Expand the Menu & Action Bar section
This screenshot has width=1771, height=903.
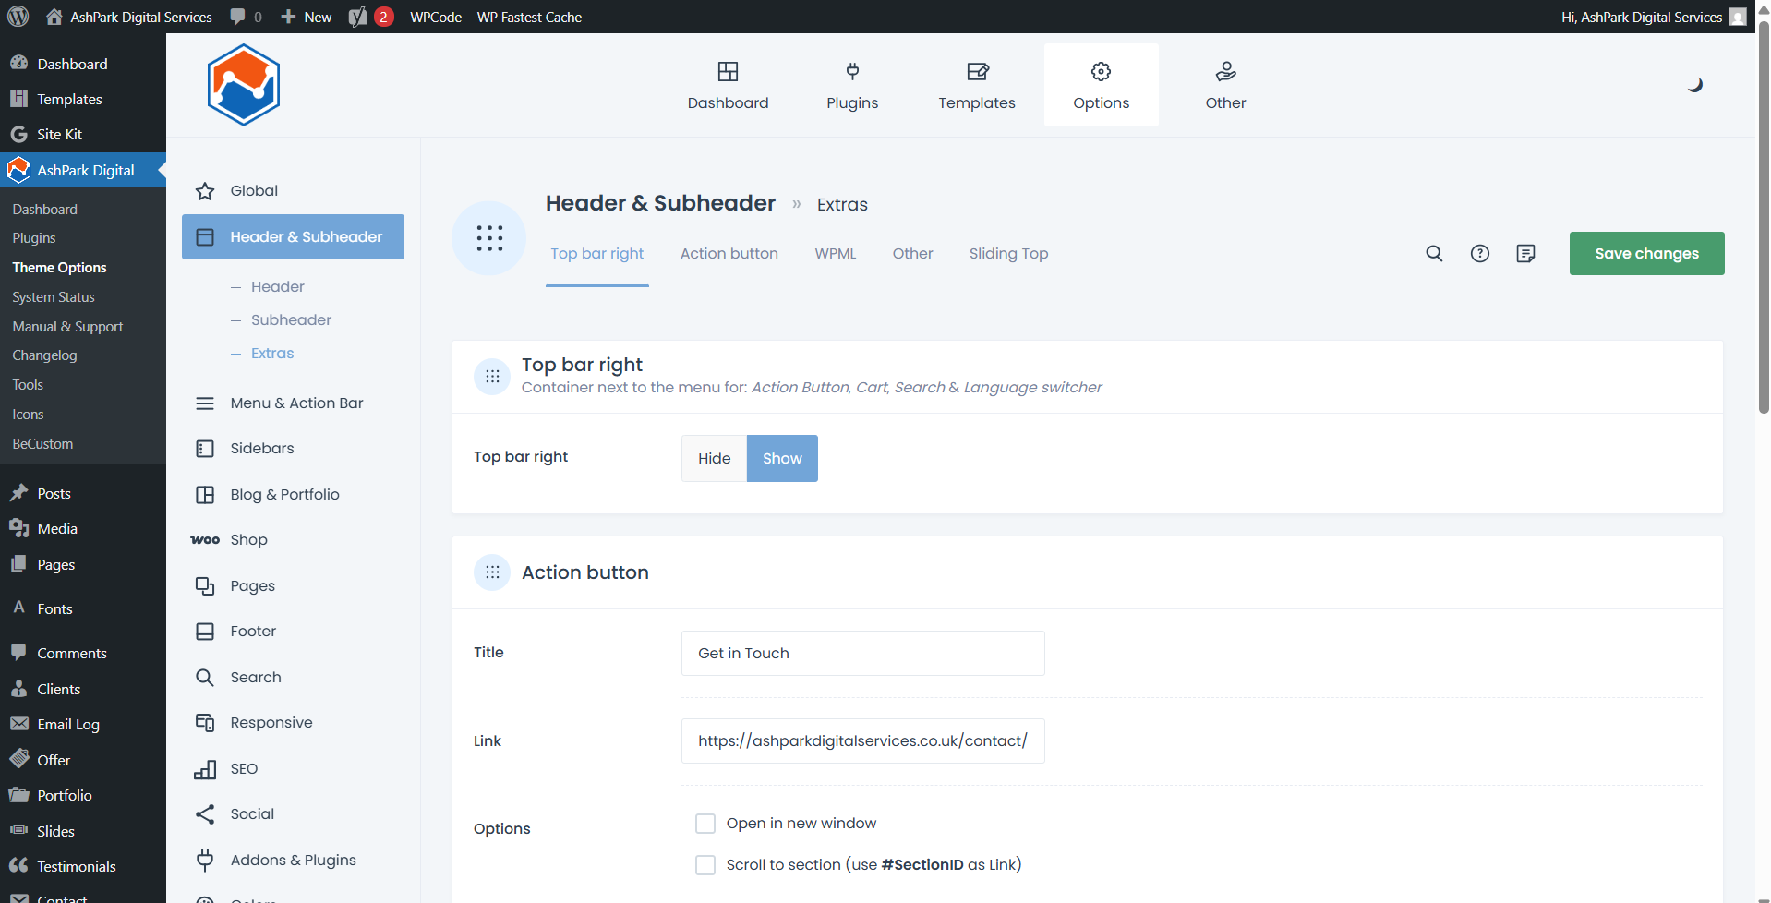296,403
